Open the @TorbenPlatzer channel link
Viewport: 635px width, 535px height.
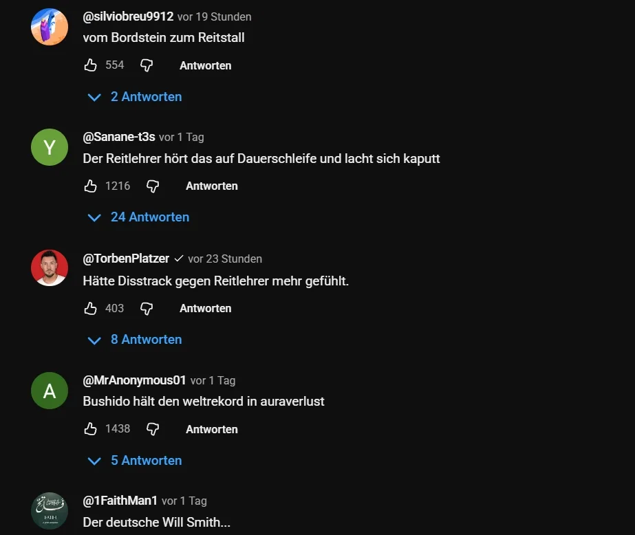click(126, 259)
